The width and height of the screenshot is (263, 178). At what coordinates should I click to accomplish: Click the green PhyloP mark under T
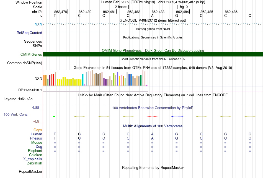(x=54, y=116)
